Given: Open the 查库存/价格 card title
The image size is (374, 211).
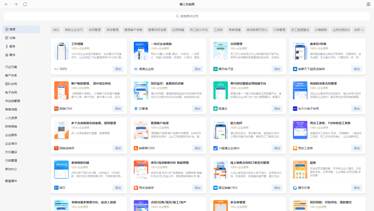Looking at the screenshot, I should click(x=318, y=44).
